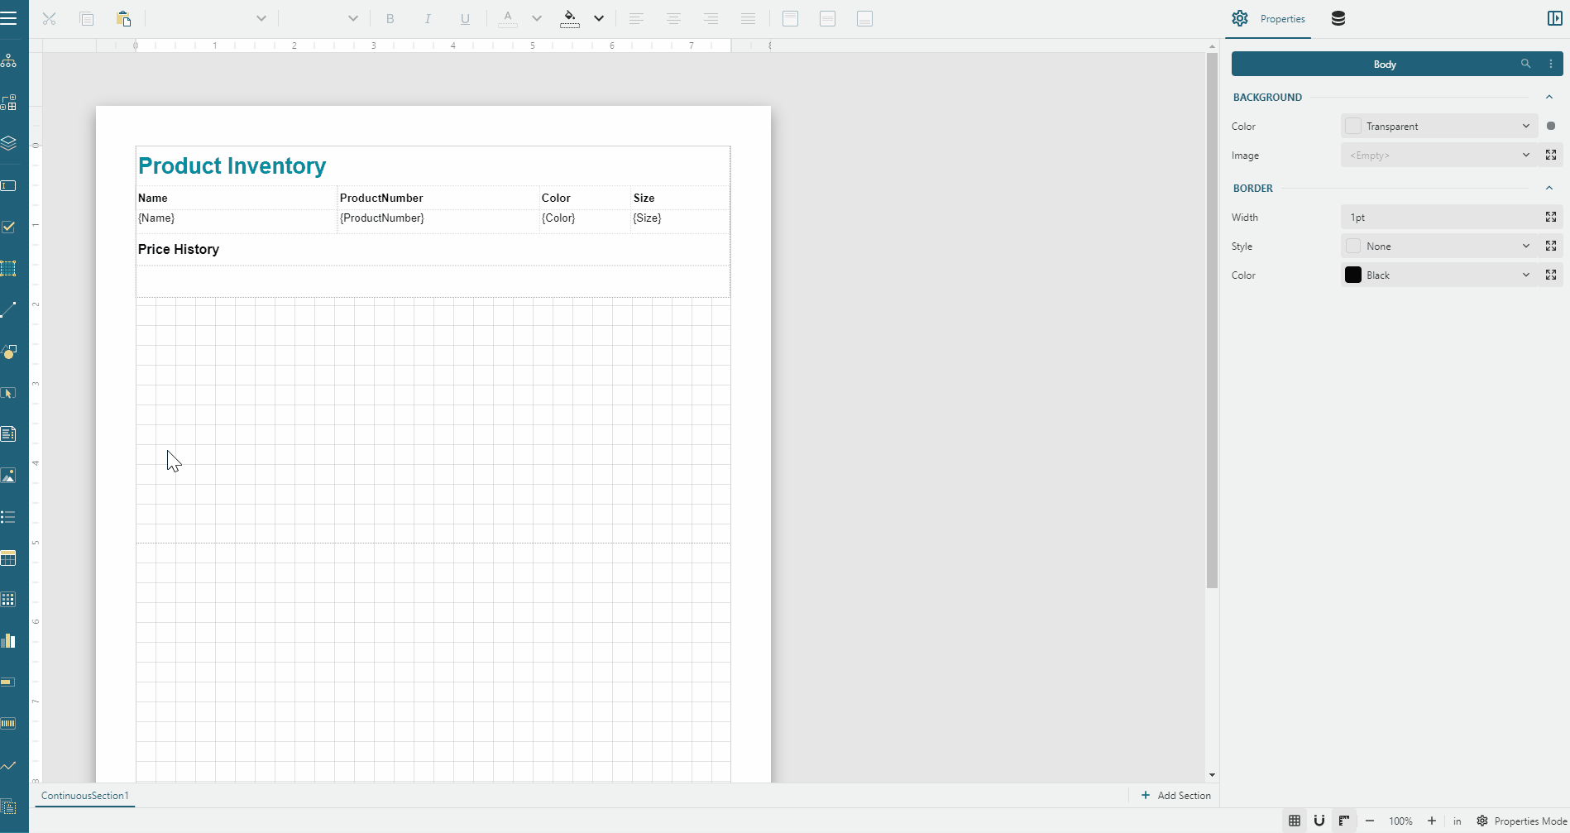Select the Table tool in the toolbox

coord(9,558)
